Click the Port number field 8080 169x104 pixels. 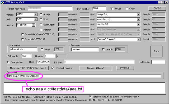(99, 8)
